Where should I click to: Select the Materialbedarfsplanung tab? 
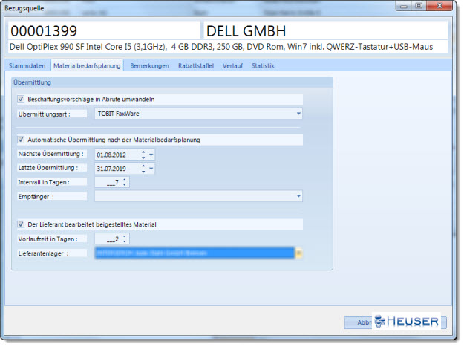(87, 65)
